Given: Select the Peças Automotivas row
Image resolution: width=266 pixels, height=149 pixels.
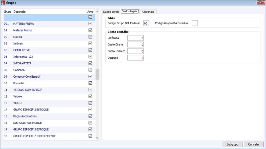Looking at the screenshot, I should coord(49,116).
